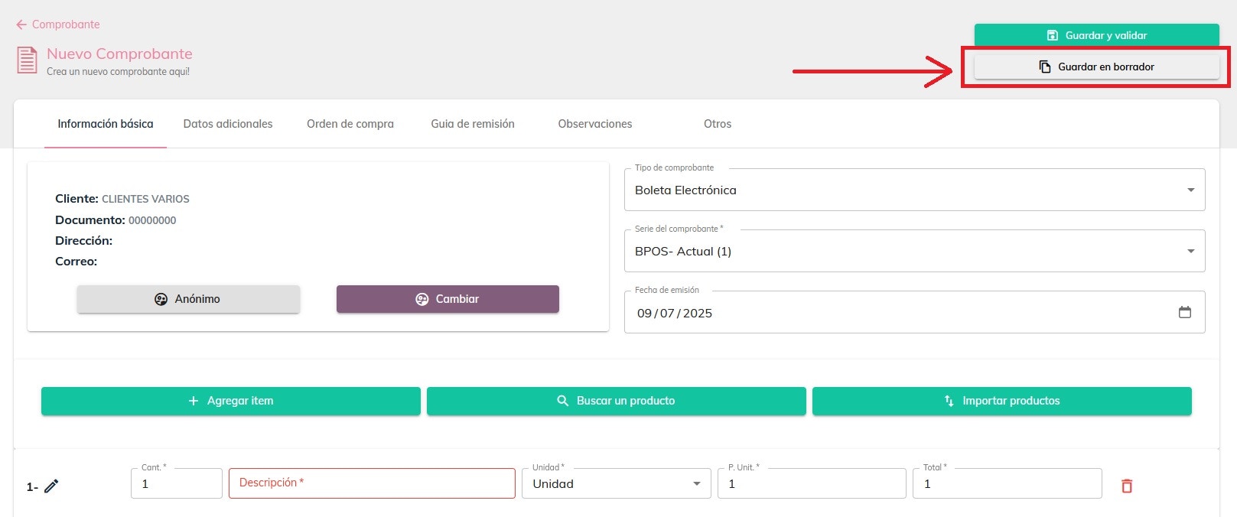Open the Serie del comprobante dropdown

coord(915,251)
